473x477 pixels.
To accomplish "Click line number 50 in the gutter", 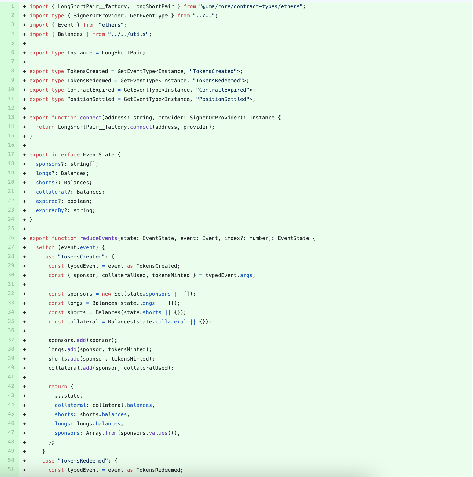I will [x=11, y=460].
